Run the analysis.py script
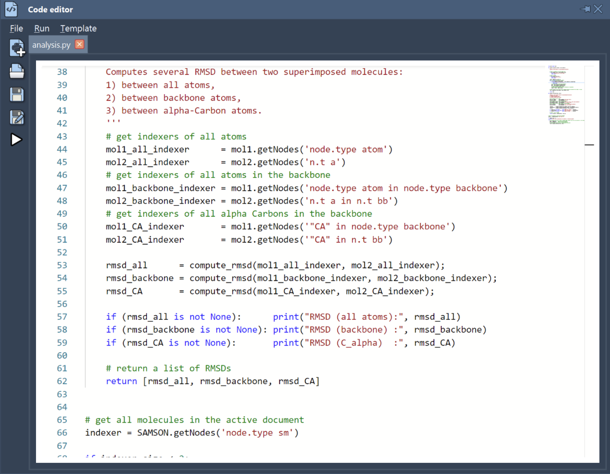The height and width of the screenshot is (474, 610). tap(17, 140)
